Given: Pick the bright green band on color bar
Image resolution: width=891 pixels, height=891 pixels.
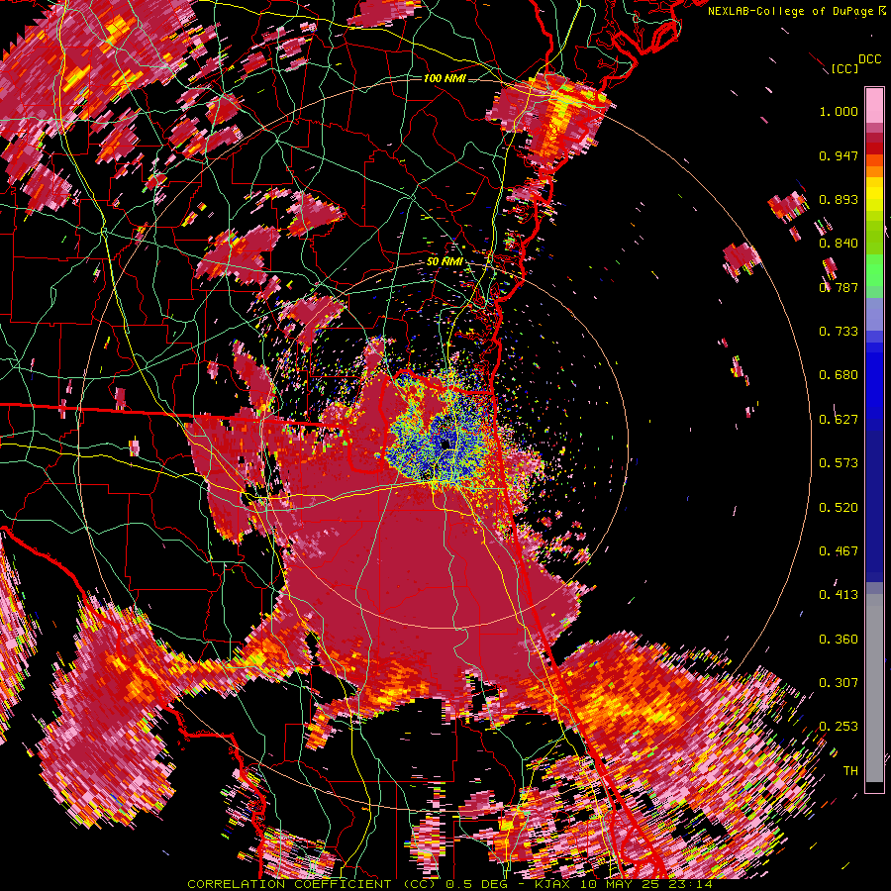Looking at the screenshot, I should click(874, 270).
